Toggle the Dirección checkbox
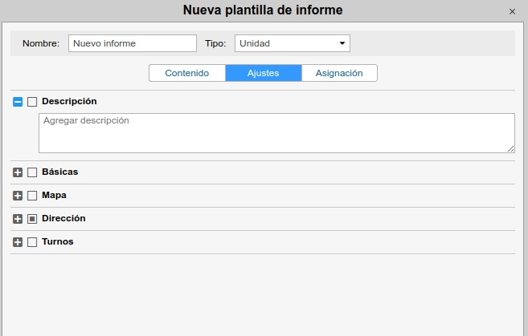 pos(32,219)
